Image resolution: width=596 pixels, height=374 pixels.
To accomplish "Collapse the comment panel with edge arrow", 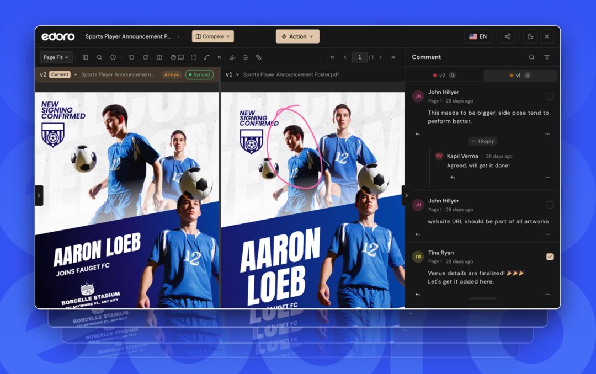I will coord(406,195).
